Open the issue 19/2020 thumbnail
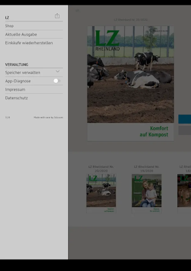191x271 pixels. coord(147,193)
